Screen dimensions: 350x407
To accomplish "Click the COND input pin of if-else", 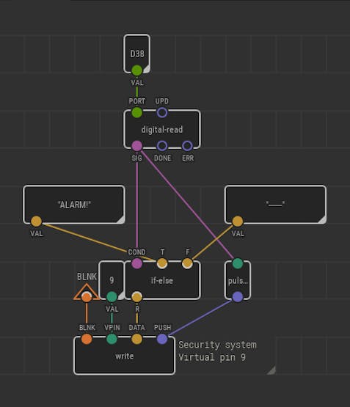I will click(x=136, y=263).
